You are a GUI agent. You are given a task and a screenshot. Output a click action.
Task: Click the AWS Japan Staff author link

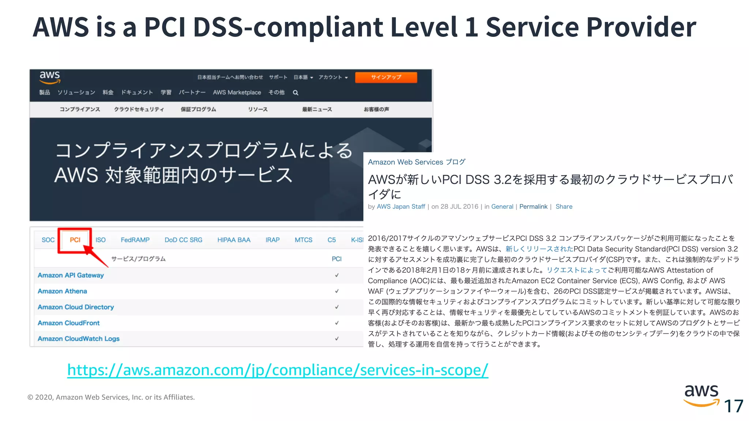401,206
